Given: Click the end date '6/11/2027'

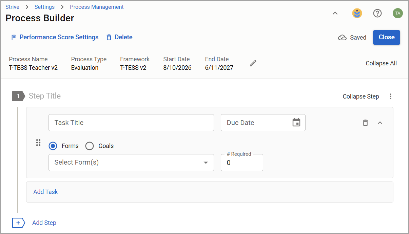Looking at the screenshot, I should pos(219,68).
